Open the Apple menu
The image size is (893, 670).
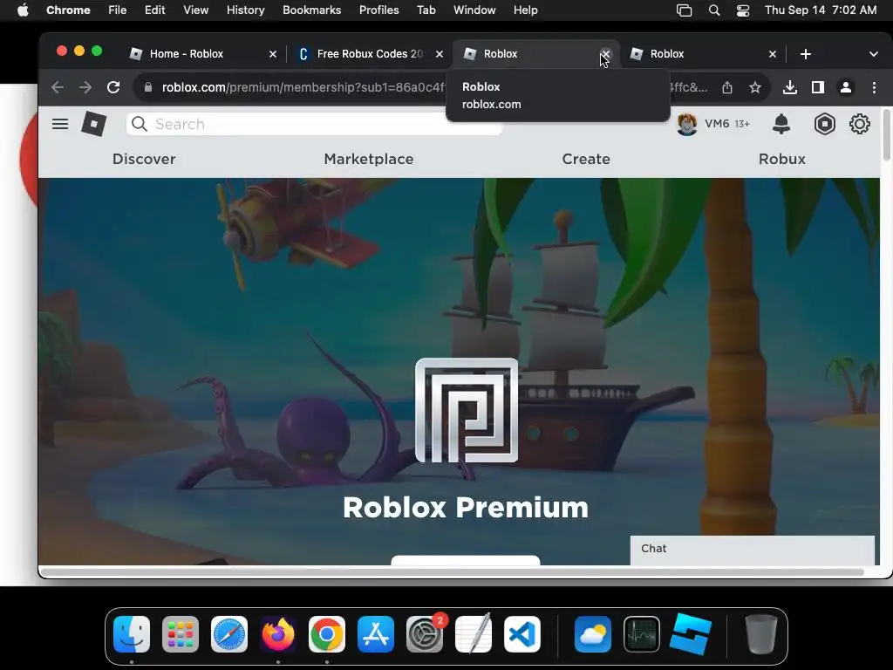click(23, 10)
